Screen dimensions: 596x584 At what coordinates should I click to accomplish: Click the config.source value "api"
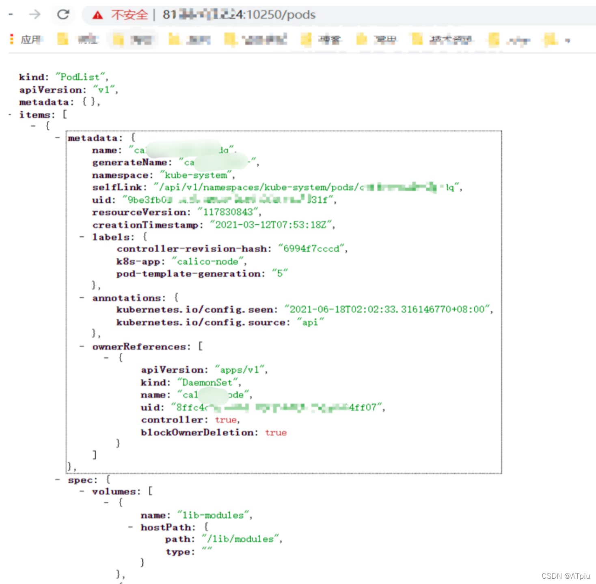click(x=310, y=322)
